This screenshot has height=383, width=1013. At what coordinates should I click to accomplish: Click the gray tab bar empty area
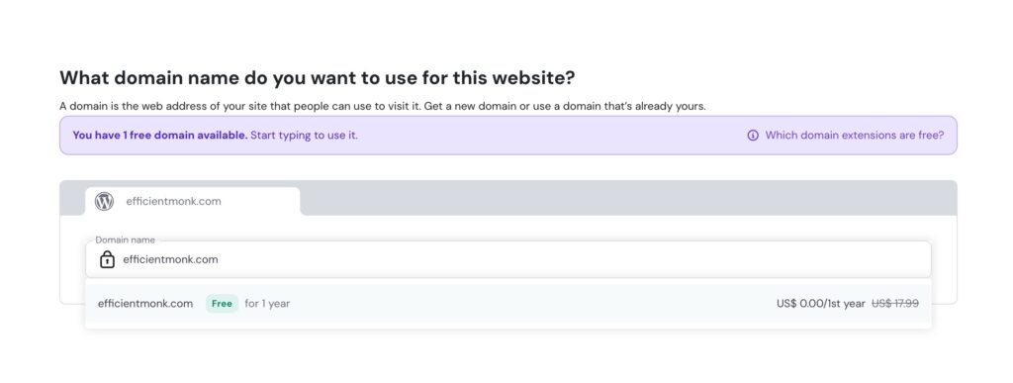pyautogui.click(x=626, y=198)
